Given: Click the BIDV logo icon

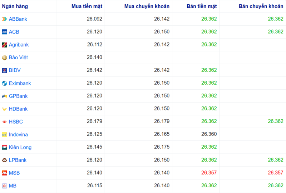Looking at the screenshot, I should [x=4, y=70].
